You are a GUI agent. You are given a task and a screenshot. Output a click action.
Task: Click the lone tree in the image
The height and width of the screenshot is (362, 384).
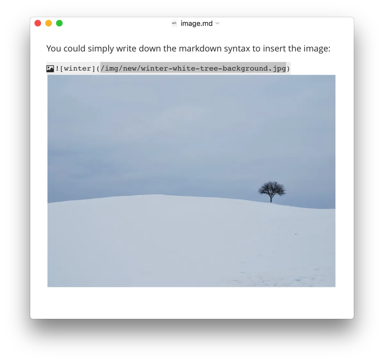point(272,191)
